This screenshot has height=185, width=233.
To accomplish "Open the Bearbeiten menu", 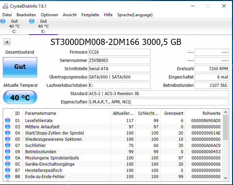I will coord(26,15).
